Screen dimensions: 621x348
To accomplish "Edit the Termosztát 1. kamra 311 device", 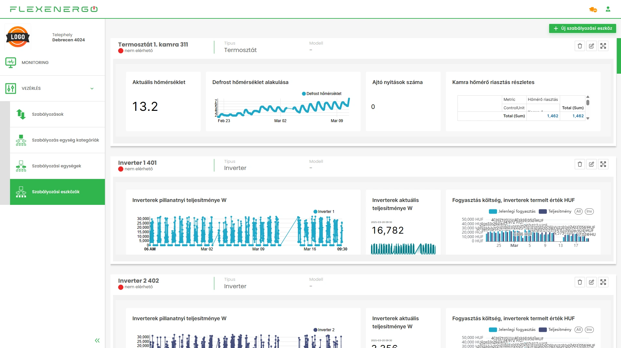I will 591,46.
